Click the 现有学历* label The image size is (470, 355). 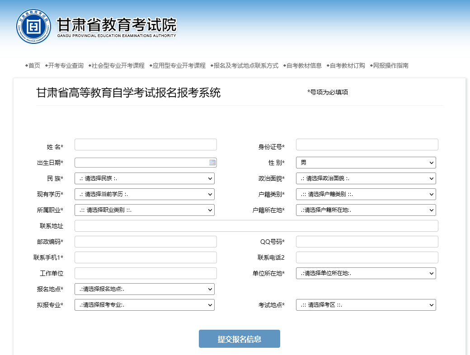[50, 194]
